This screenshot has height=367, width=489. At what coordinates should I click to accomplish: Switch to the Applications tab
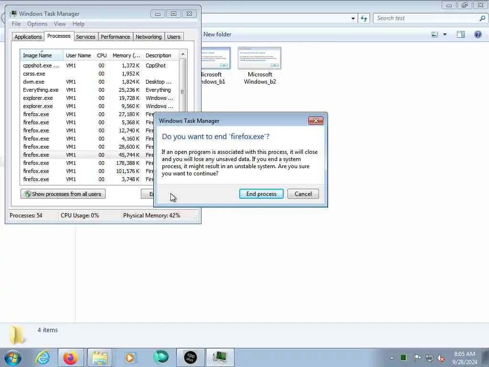click(28, 37)
